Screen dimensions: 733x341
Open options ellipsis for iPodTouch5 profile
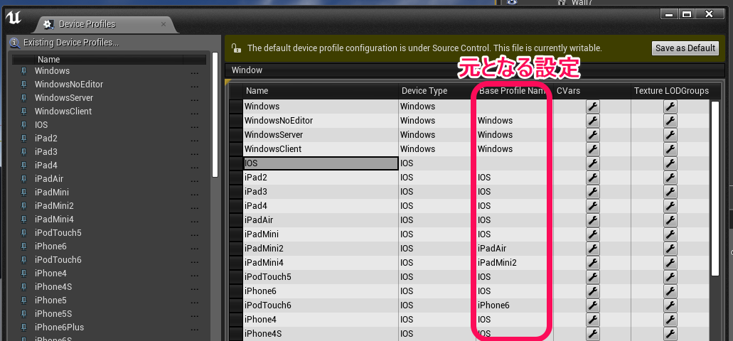click(x=195, y=235)
